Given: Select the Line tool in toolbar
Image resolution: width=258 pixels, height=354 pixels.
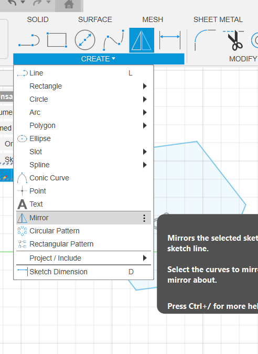Looking at the screenshot, I should [x=29, y=40].
